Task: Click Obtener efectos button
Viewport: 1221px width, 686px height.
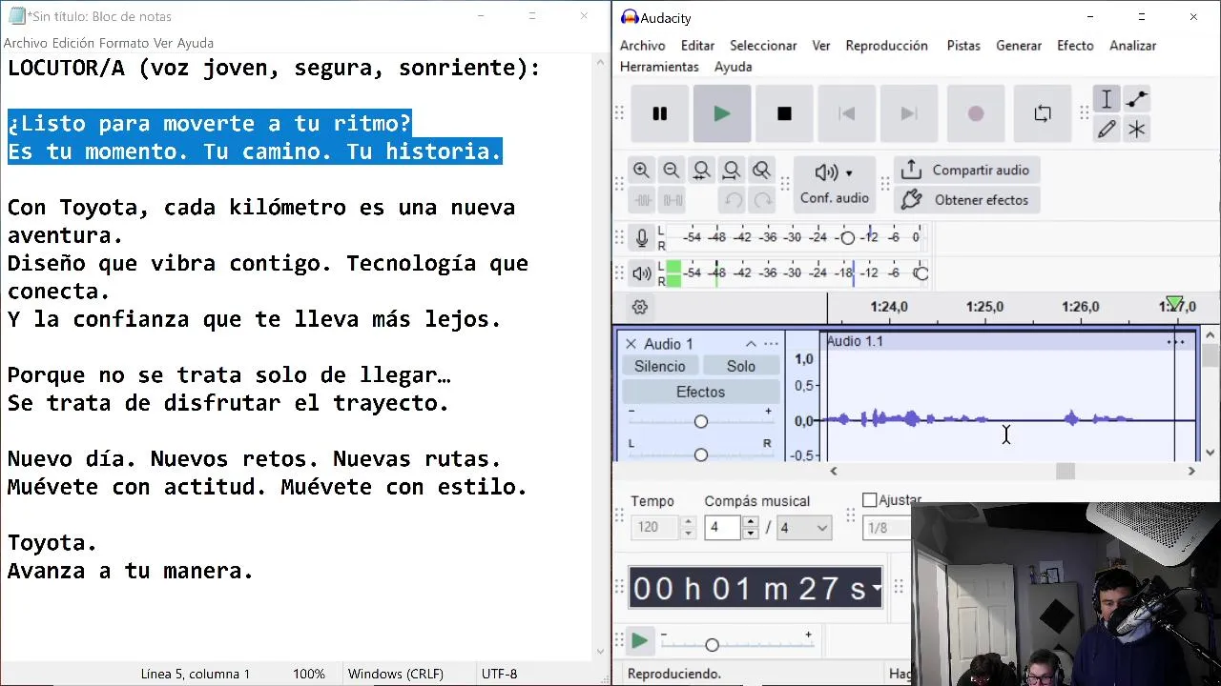Action: point(967,200)
